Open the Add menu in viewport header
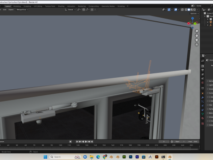 (x=4, y=10)
